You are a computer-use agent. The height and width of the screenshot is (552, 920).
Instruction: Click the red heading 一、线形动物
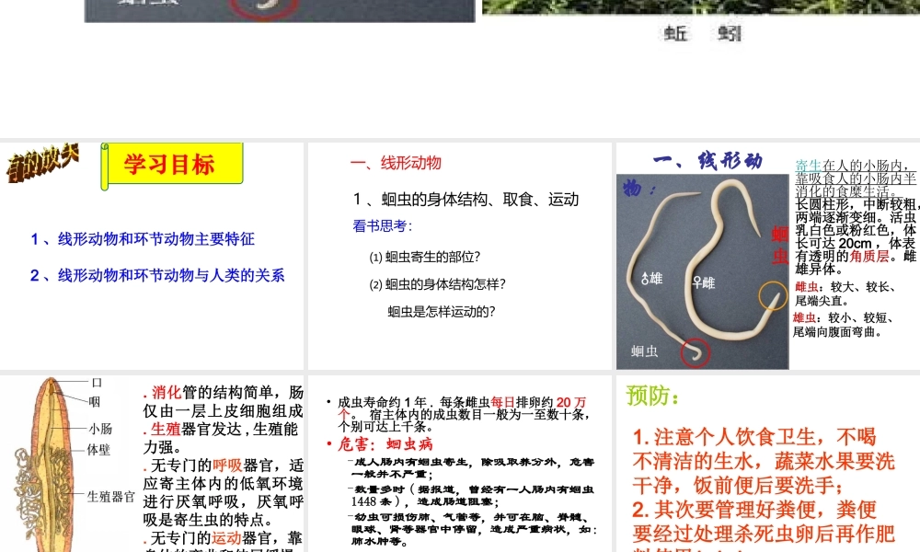click(x=396, y=163)
